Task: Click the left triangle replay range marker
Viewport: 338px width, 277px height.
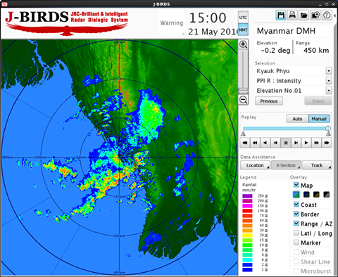Action: click(243, 134)
